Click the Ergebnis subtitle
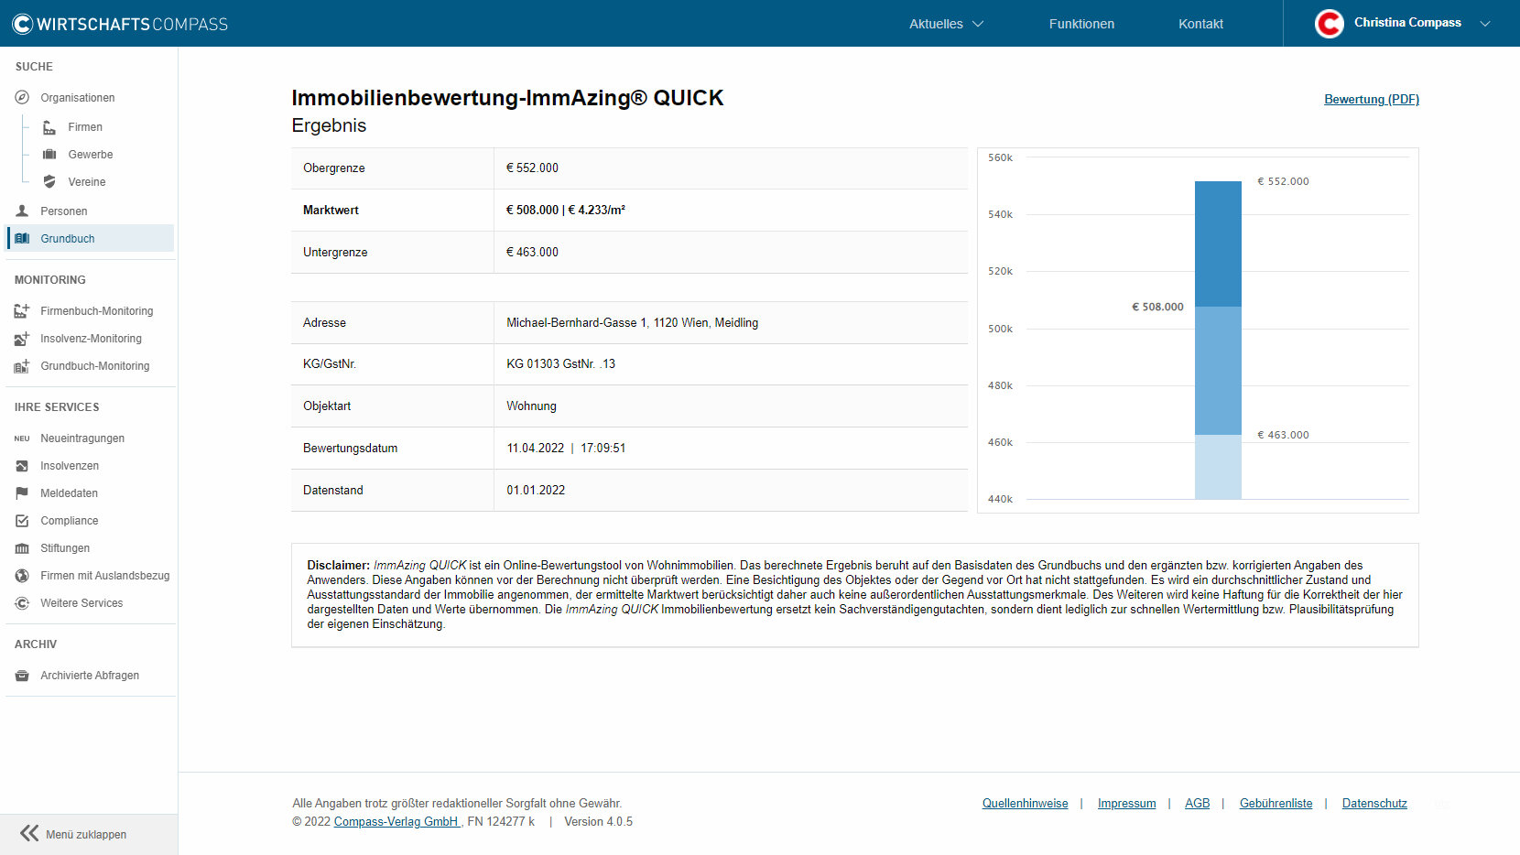1520x855 pixels. (329, 125)
